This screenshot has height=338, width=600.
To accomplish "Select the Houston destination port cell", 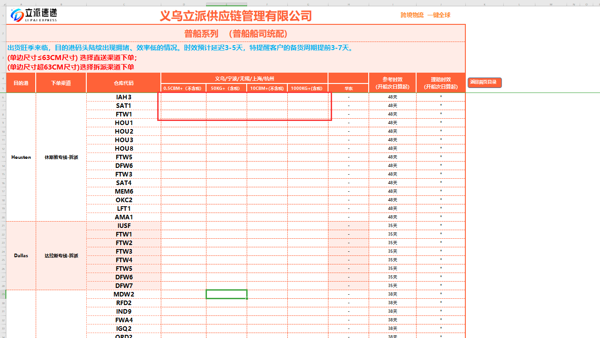I will click(x=21, y=157).
